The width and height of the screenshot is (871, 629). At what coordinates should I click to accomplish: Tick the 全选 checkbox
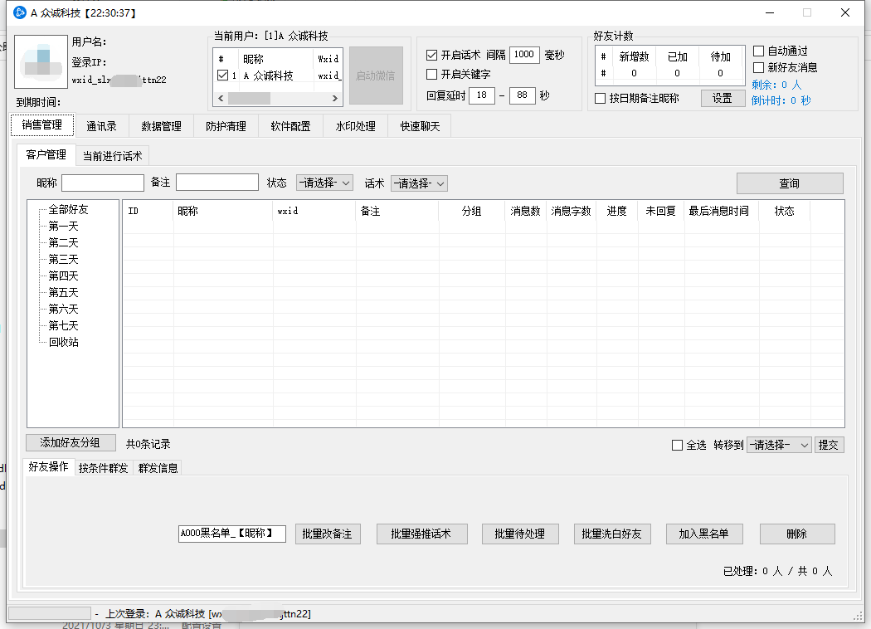pos(677,446)
